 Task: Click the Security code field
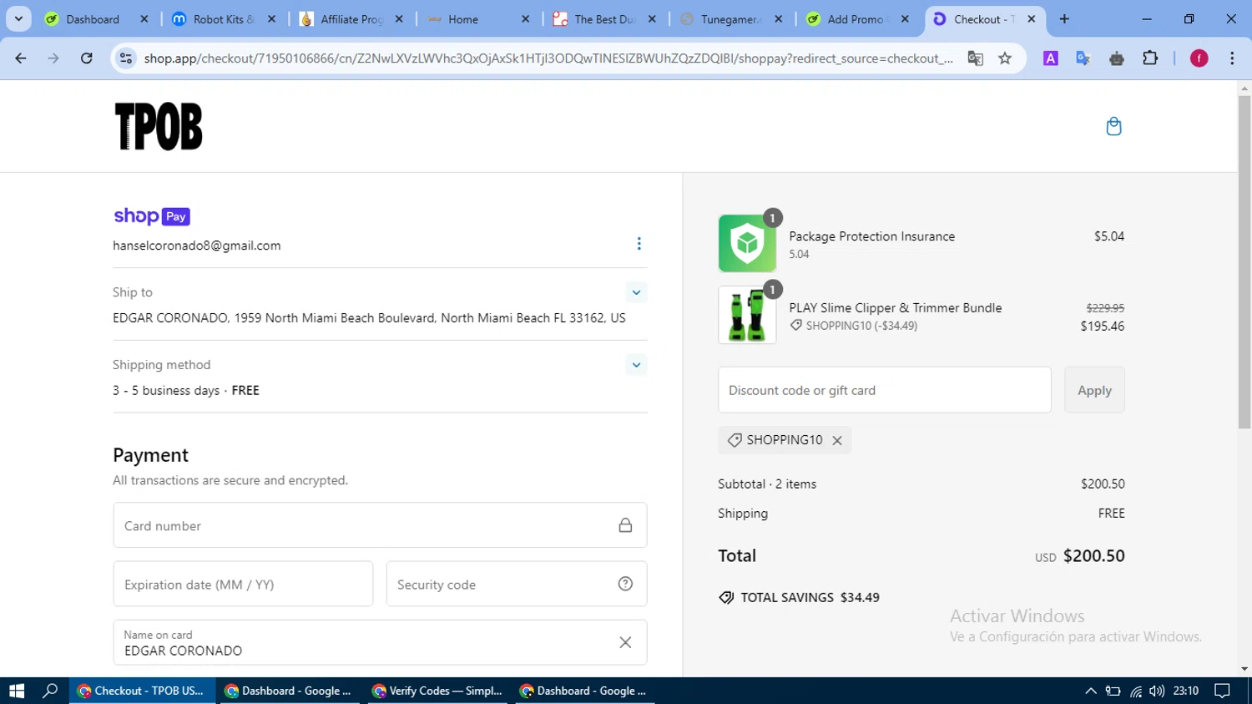(517, 584)
